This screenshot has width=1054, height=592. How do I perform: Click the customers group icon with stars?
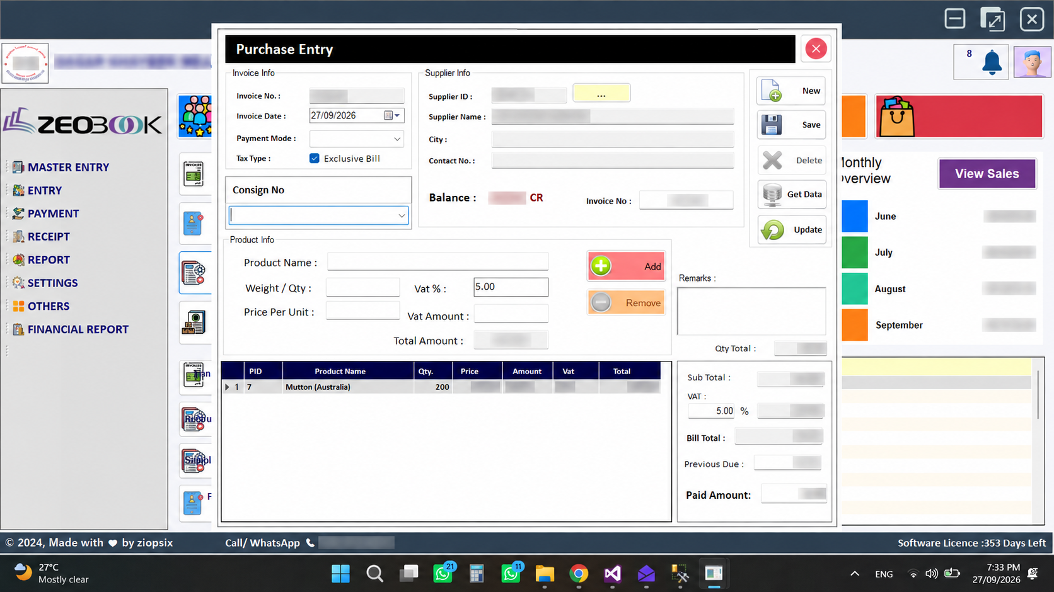tap(195, 116)
